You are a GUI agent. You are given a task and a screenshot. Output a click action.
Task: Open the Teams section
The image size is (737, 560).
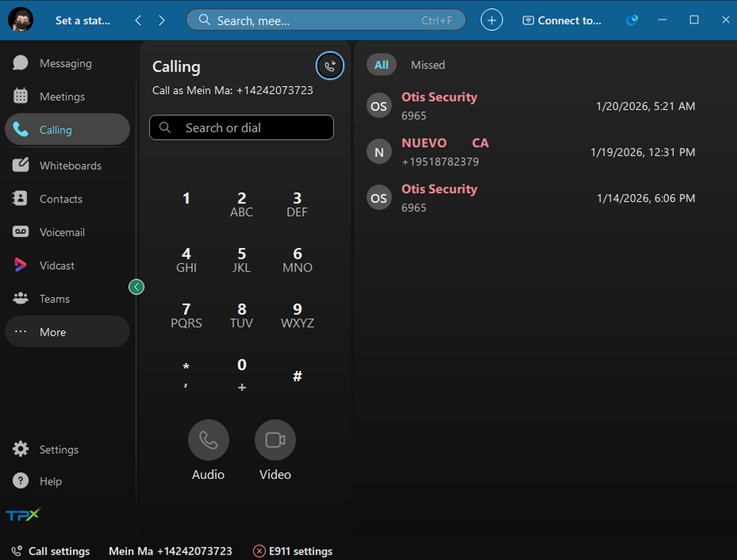[x=67, y=299]
